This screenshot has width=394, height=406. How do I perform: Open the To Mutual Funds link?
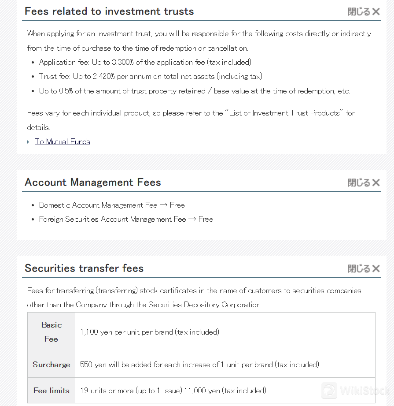pos(62,142)
